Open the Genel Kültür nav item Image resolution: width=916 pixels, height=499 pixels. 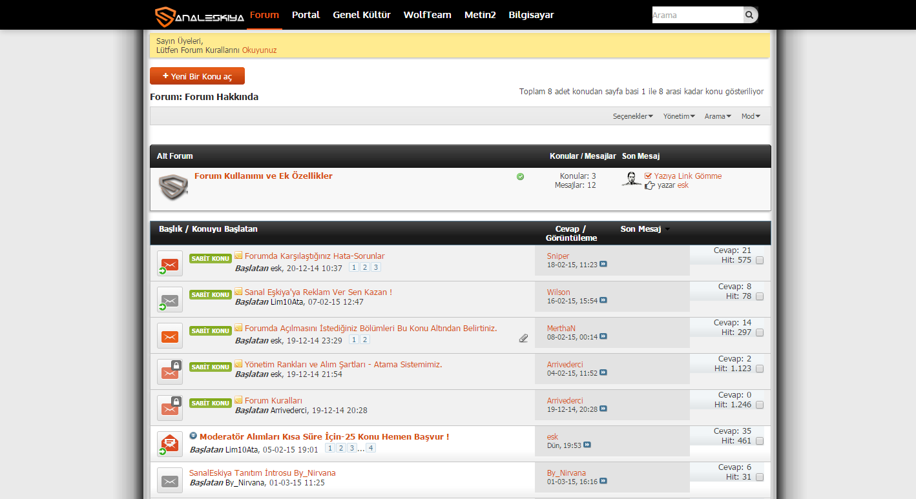(x=362, y=15)
